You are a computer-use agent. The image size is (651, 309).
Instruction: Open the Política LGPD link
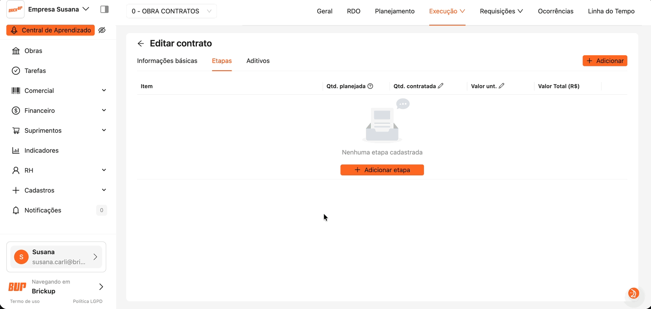point(88,301)
